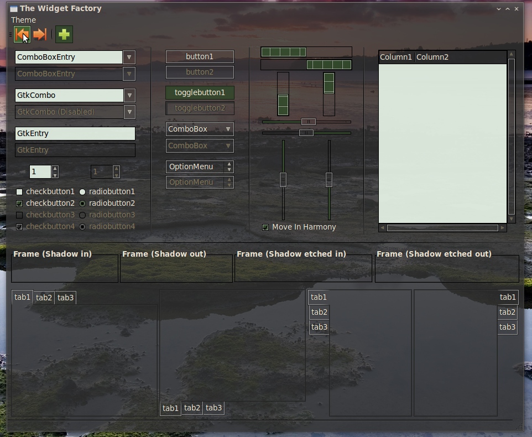Select tab2 in the left-tabbed notebook

click(x=319, y=312)
